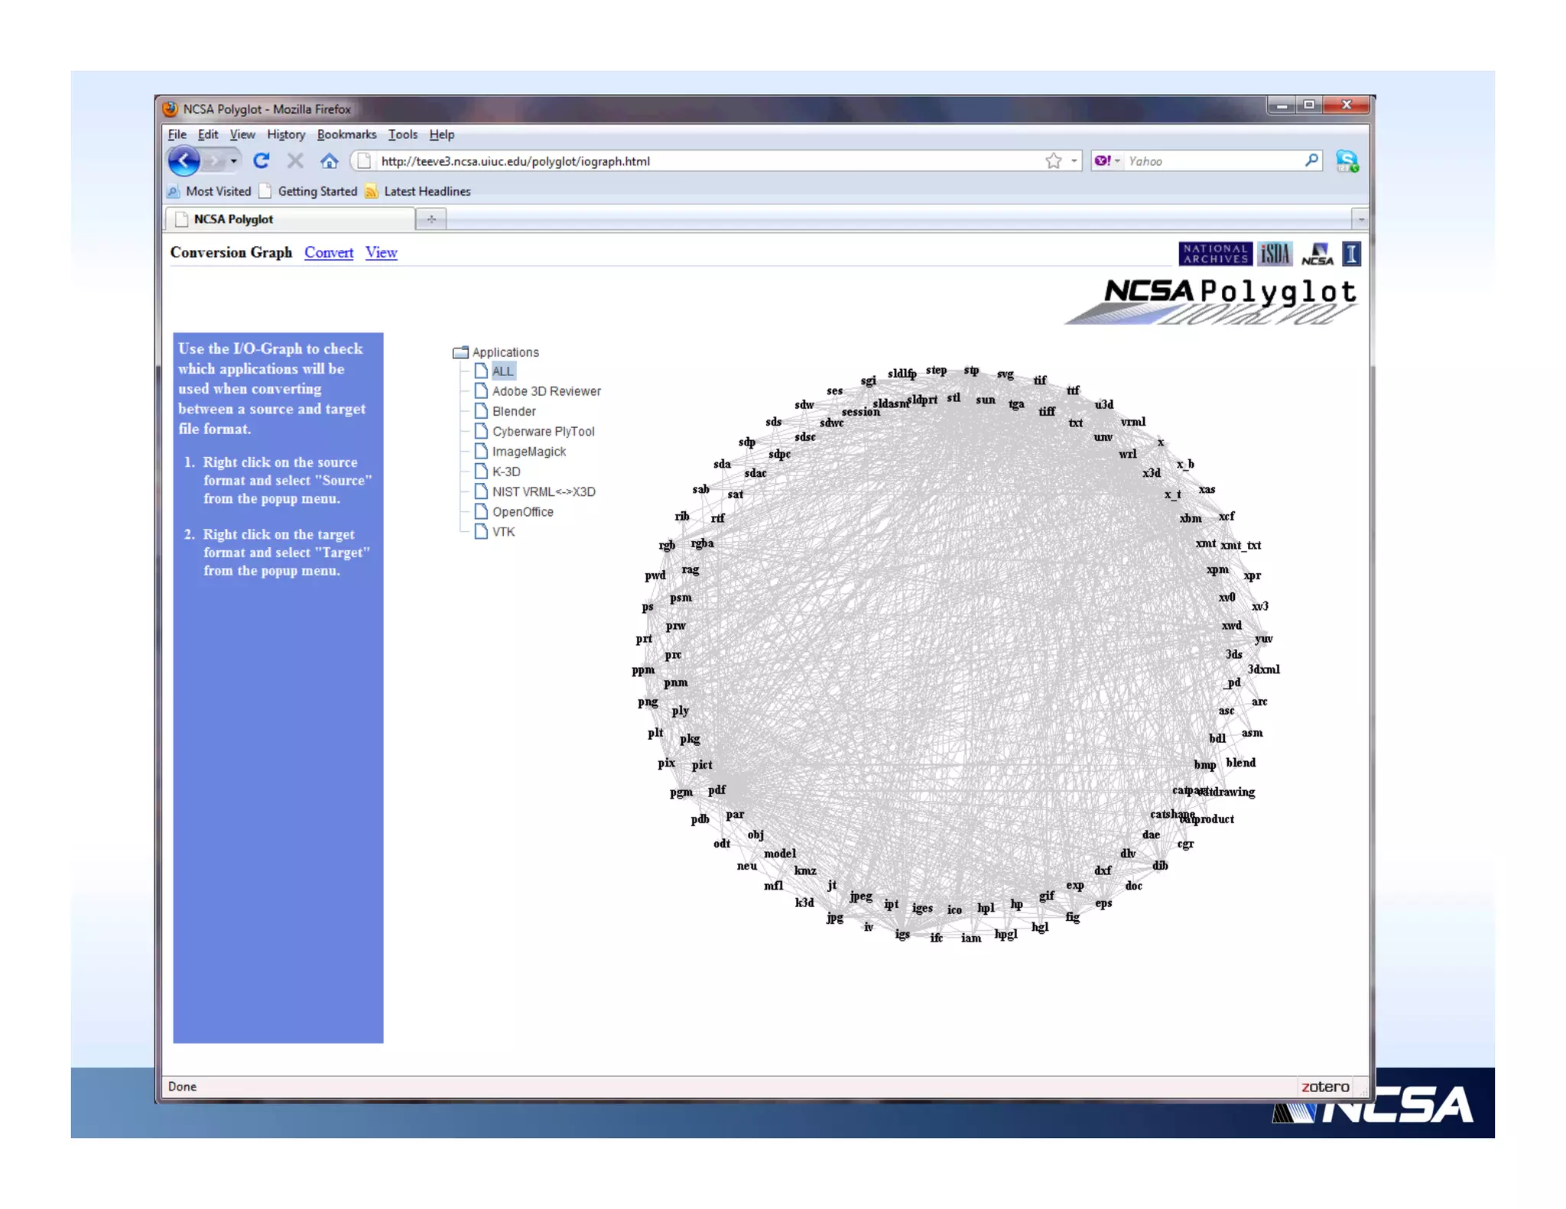Viewport: 1566px width, 1209px height.
Task: Click the Skype toolbar icon
Action: 1347,161
